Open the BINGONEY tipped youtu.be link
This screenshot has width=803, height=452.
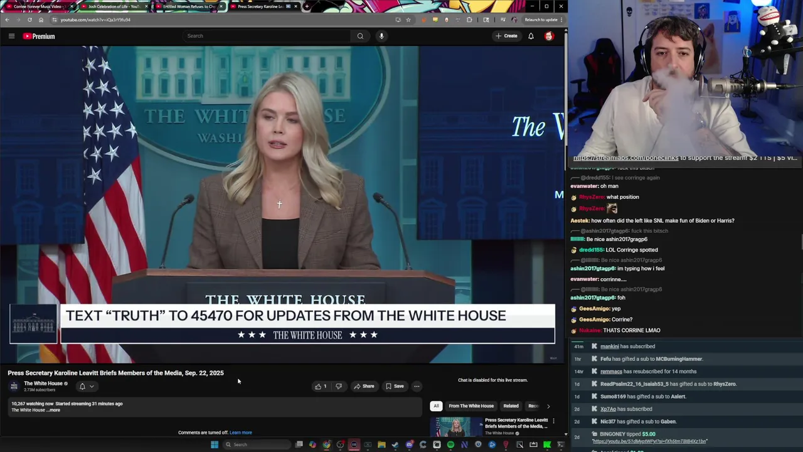pyautogui.click(x=649, y=441)
